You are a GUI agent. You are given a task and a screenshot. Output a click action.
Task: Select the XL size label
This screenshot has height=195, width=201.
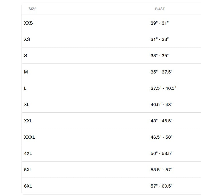click(x=27, y=105)
